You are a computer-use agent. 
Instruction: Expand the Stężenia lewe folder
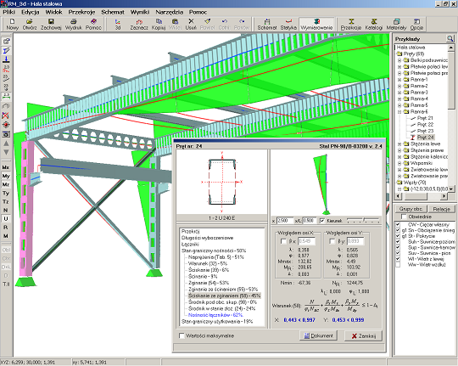click(399, 144)
